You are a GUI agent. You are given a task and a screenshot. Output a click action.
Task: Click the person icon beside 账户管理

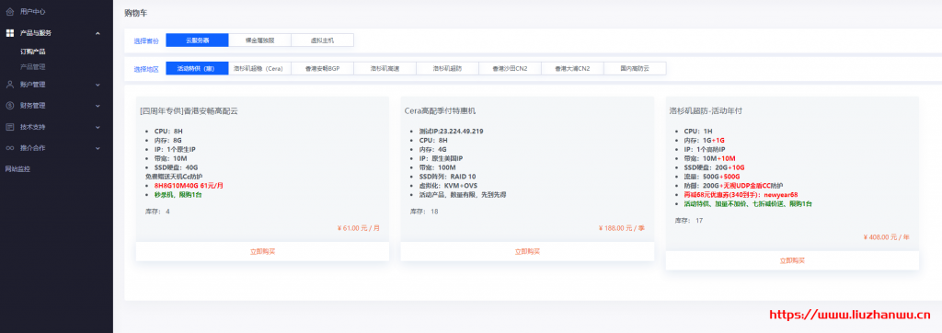(x=9, y=85)
